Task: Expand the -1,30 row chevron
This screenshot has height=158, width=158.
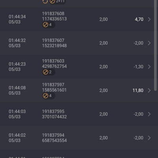Action: click(x=149, y=67)
